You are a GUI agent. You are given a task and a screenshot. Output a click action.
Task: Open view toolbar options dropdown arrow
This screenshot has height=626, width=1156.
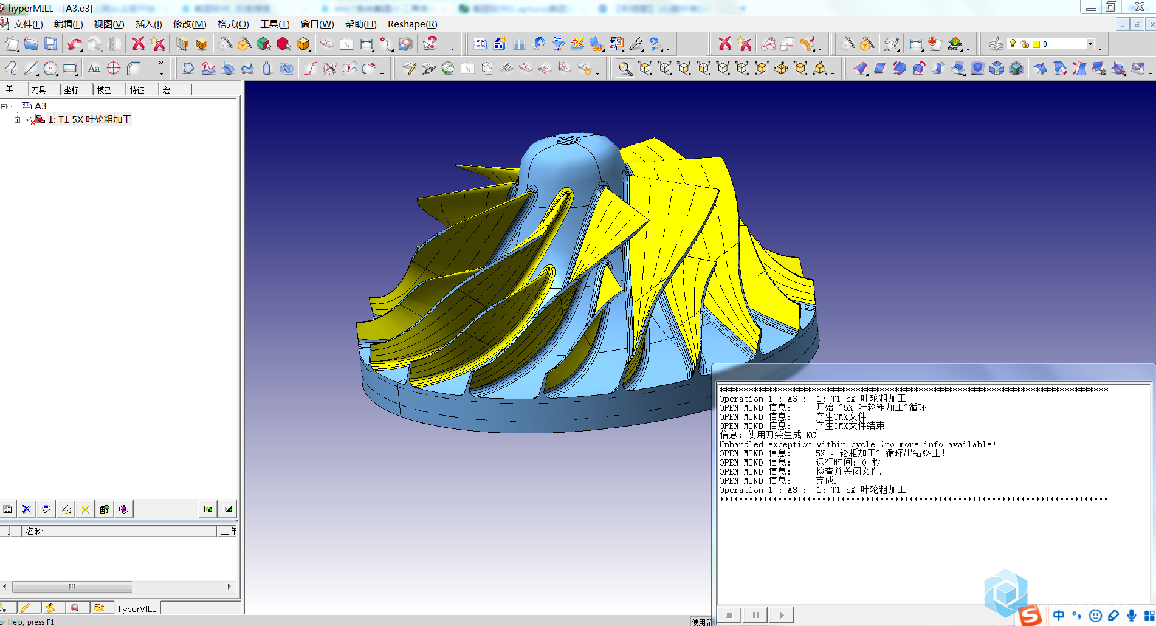[833, 73]
